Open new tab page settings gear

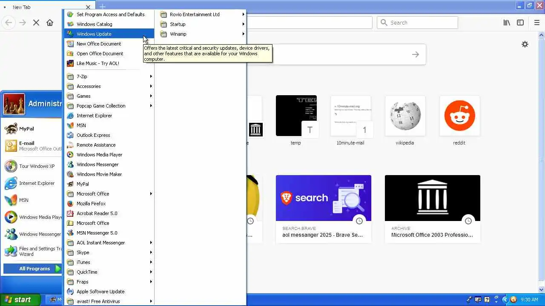coord(525,44)
